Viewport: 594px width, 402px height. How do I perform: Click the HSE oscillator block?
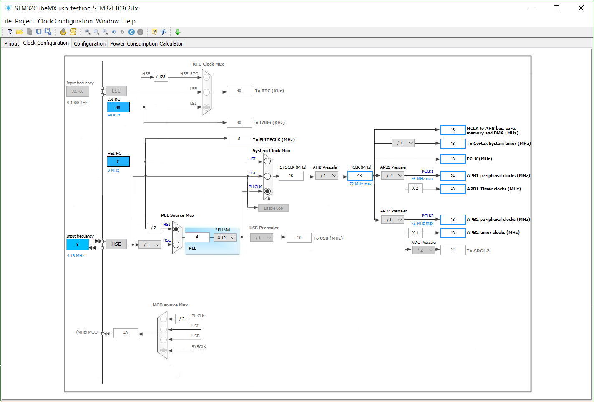tap(116, 244)
